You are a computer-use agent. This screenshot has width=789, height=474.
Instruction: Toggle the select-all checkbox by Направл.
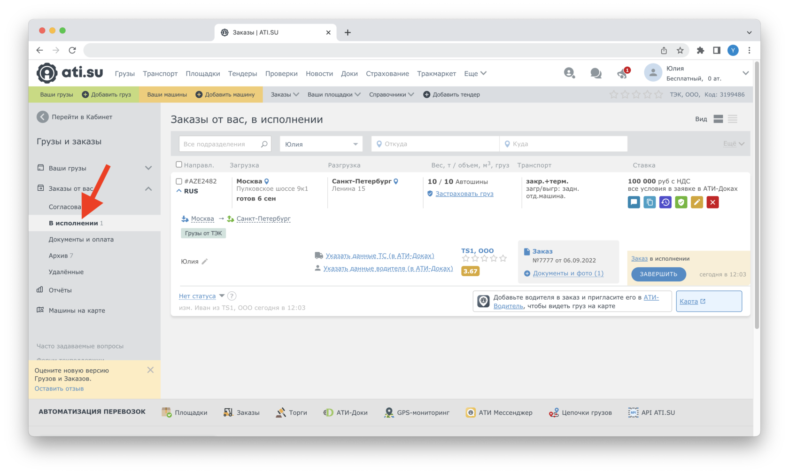[179, 164]
